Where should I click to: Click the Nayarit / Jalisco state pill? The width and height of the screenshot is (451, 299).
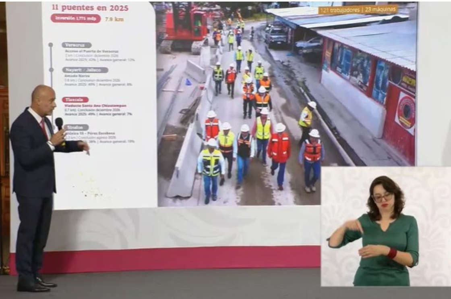(85, 70)
